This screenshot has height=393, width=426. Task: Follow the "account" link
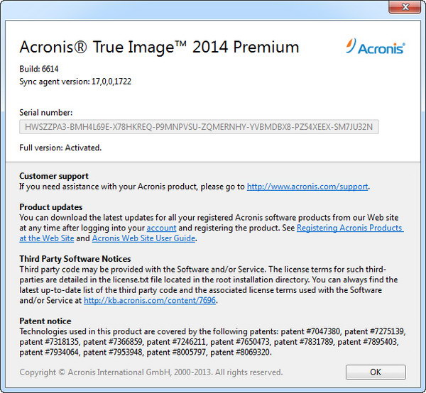(160, 228)
